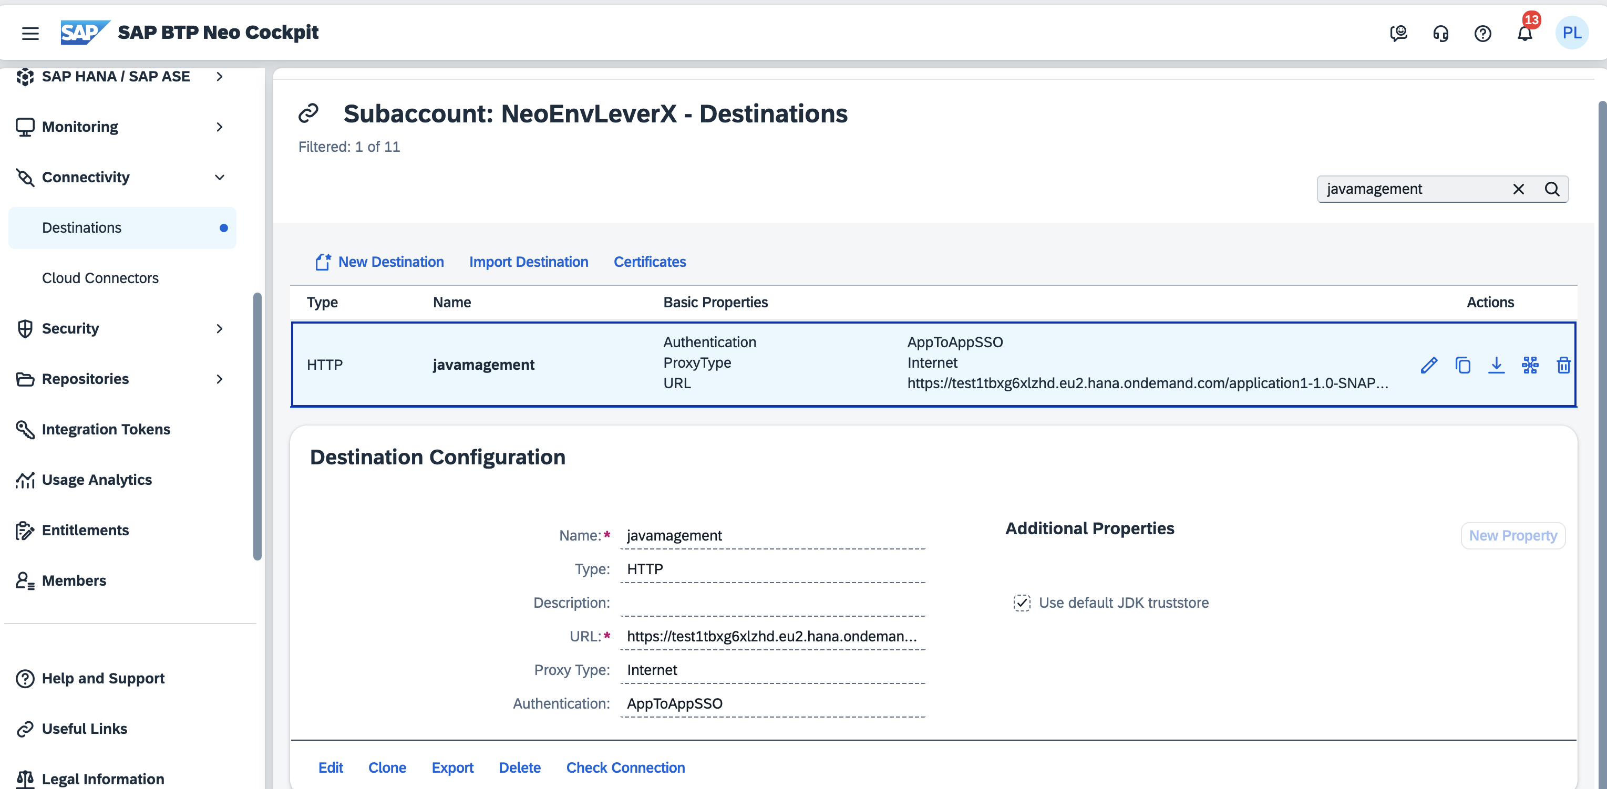Viewport: 1607px width, 789px height.
Task: Open the notifications bell
Action: coord(1524,33)
